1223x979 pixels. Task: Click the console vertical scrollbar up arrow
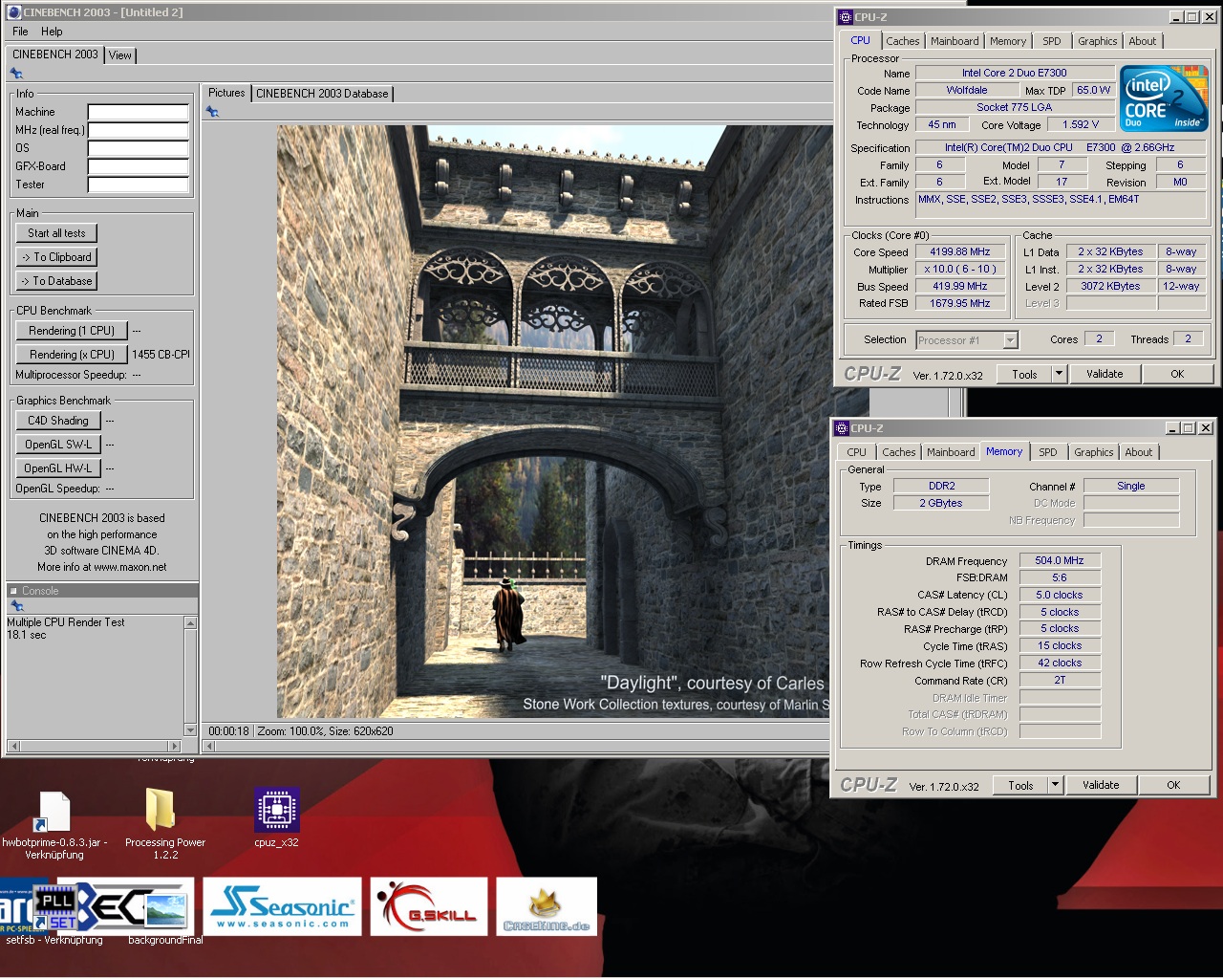tap(190, 623)
